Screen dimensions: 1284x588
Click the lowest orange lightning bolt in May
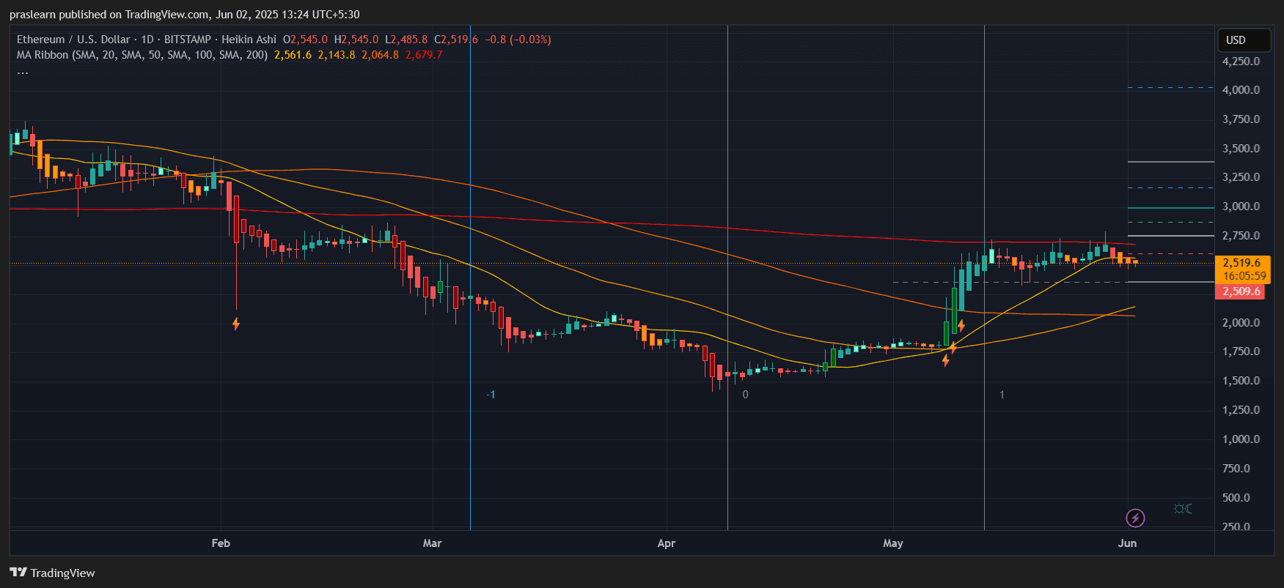click(946, 360)
